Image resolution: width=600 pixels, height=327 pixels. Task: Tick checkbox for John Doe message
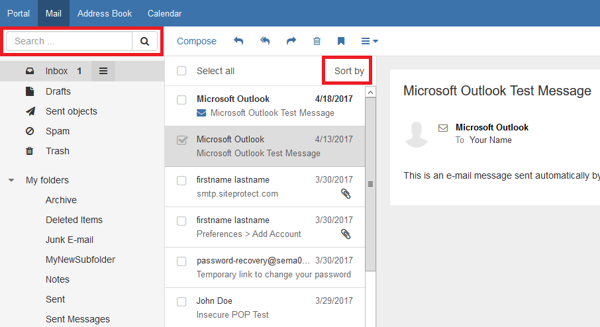(x=181, y=302)
